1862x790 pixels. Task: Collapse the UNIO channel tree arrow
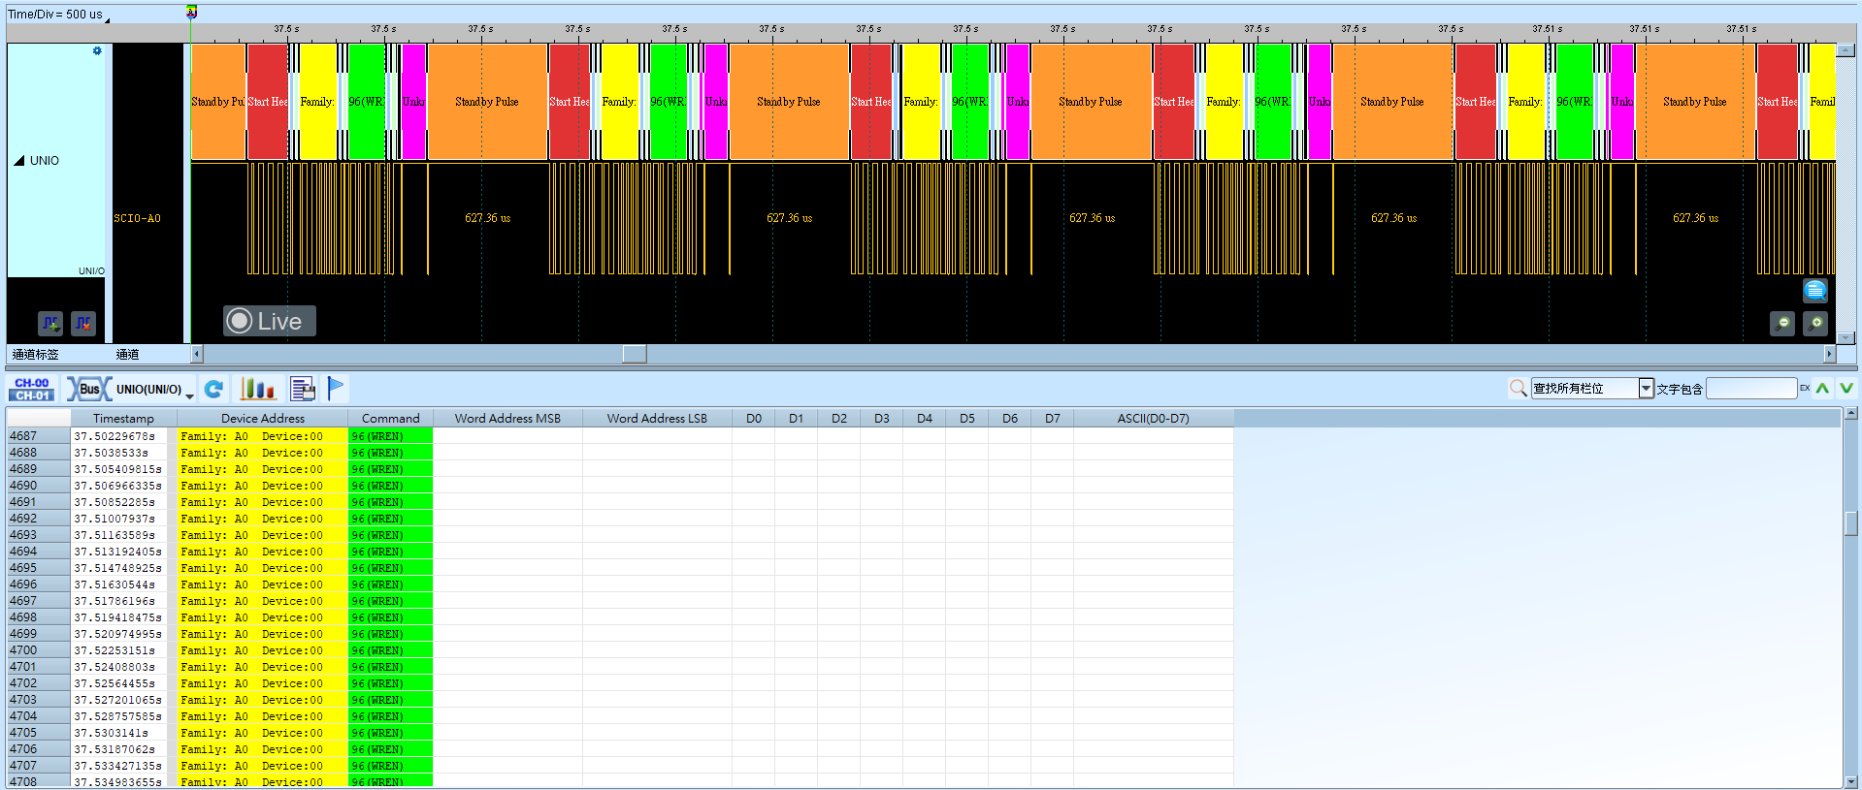click(18, 161)
